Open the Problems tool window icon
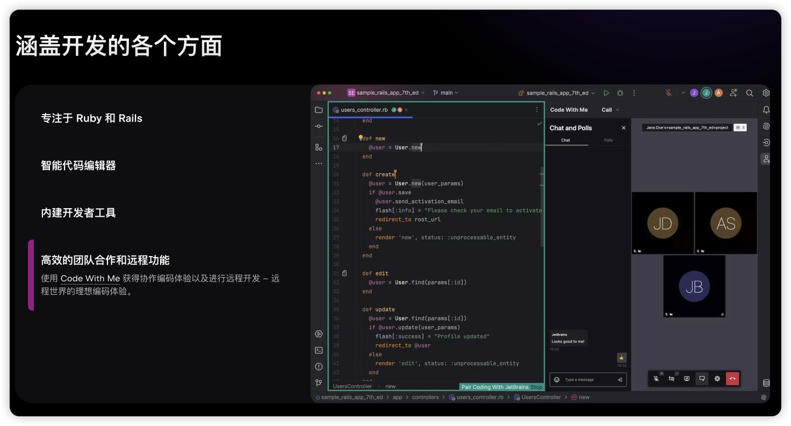 pos(319,367)
